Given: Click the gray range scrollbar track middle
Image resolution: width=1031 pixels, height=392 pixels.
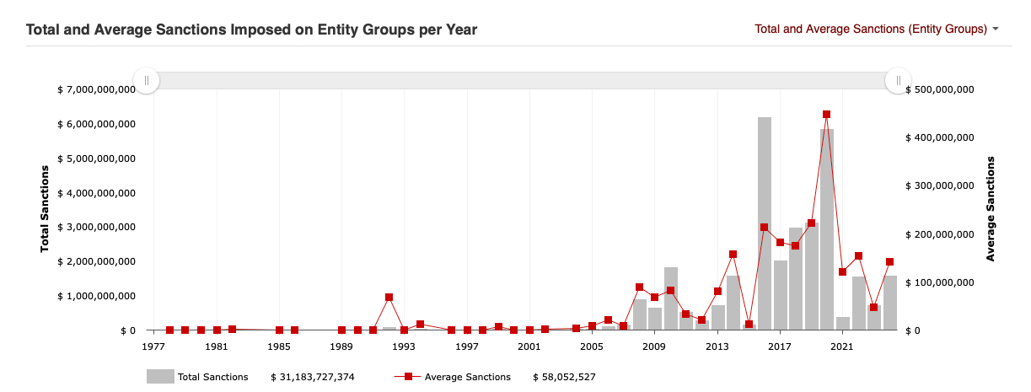Looking at the screenshot, I should [x=523, y=80].
